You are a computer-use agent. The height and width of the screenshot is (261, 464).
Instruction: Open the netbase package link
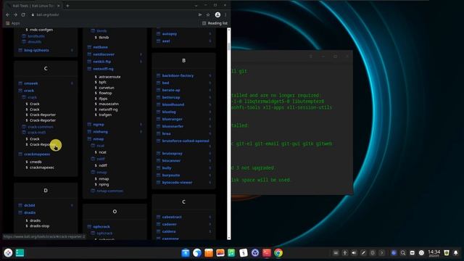click(100, 47)
